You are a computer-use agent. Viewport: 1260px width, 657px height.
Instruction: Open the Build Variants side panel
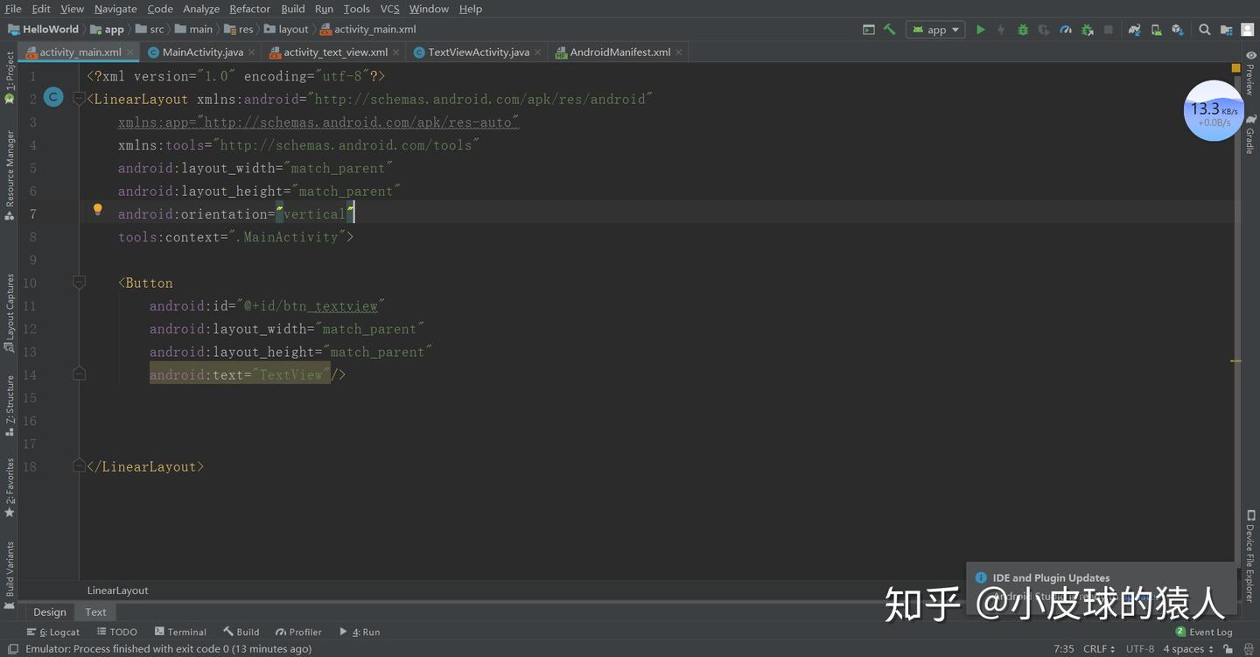pos(10,574)
